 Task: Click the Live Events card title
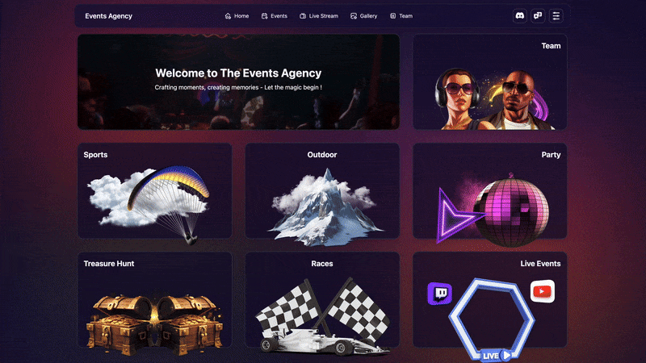click(x=540, y=264)
